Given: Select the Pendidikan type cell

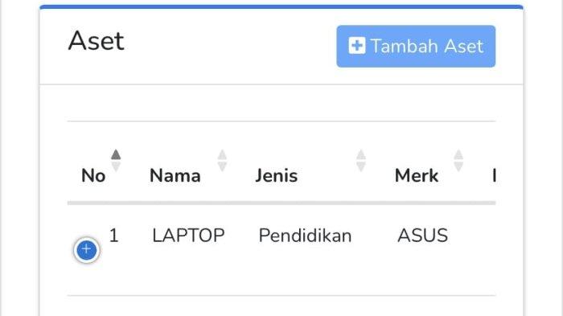Looking at the screenshot, I should (305, 236).
